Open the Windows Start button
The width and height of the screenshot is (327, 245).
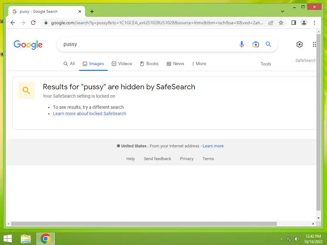[8, 239]
